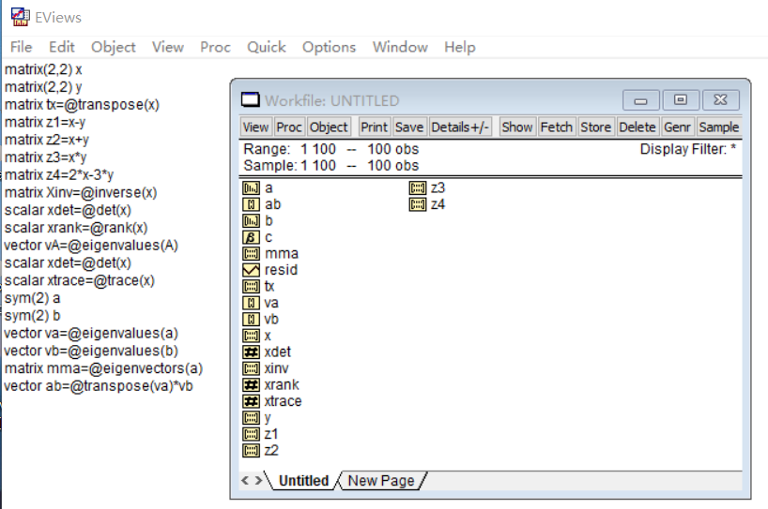Screen dimensions: 768x509
Task: Click the Sample: 1 100 text
Action: 290,166
